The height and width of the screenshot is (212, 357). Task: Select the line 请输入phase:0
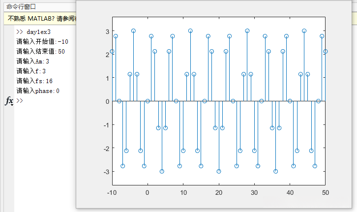click(38, 91)
